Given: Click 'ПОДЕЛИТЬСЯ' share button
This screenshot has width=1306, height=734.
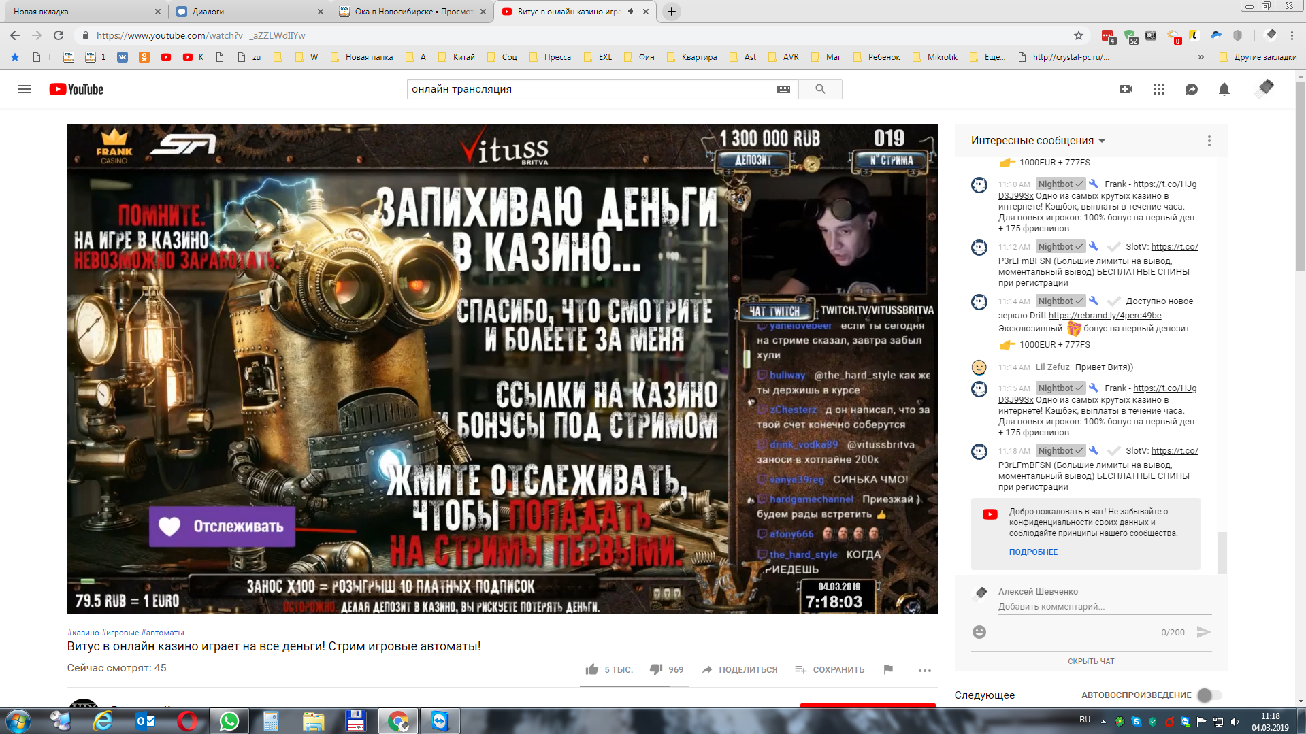Looking at the screenshot, I should coord(740,669).
